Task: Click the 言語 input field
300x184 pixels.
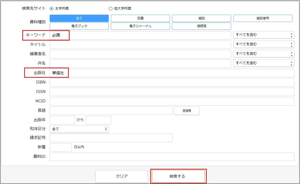Action: pos(111,111)
